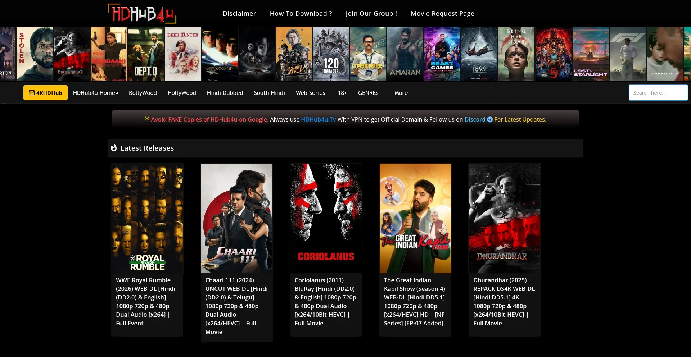Go to Movie Request Page
691x357 pixels.
pos(443,13)
